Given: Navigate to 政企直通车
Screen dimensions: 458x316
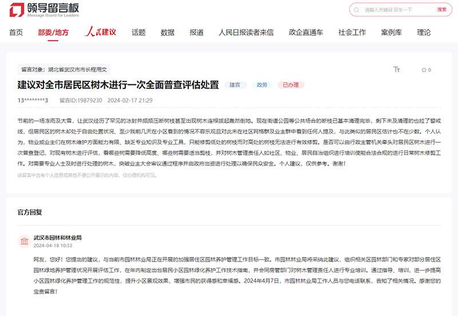Looking at the screenshot, I should coord(306,33).
